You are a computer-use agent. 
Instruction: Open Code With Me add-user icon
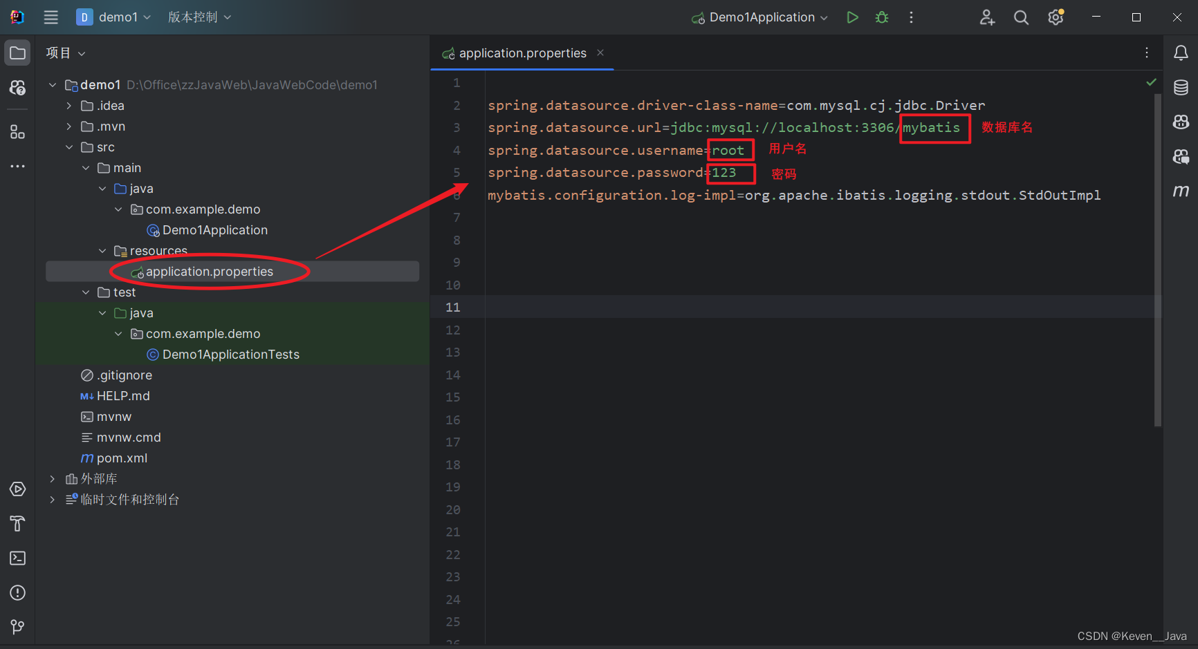[x=987, y=17]
